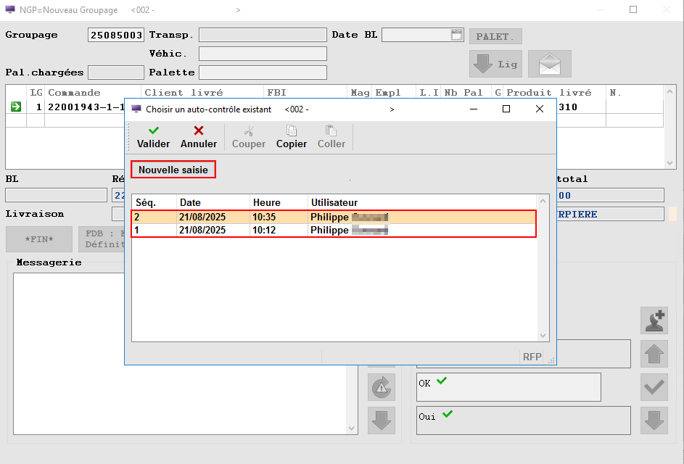
Task: Click the Transp. input field
Action: 263,35
